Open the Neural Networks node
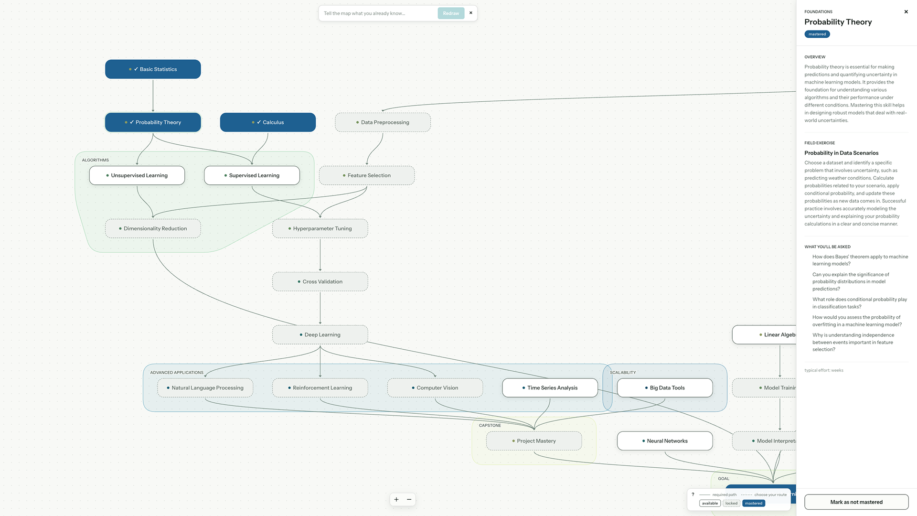This screenshot has width=917, height=516. coord(665,441)
